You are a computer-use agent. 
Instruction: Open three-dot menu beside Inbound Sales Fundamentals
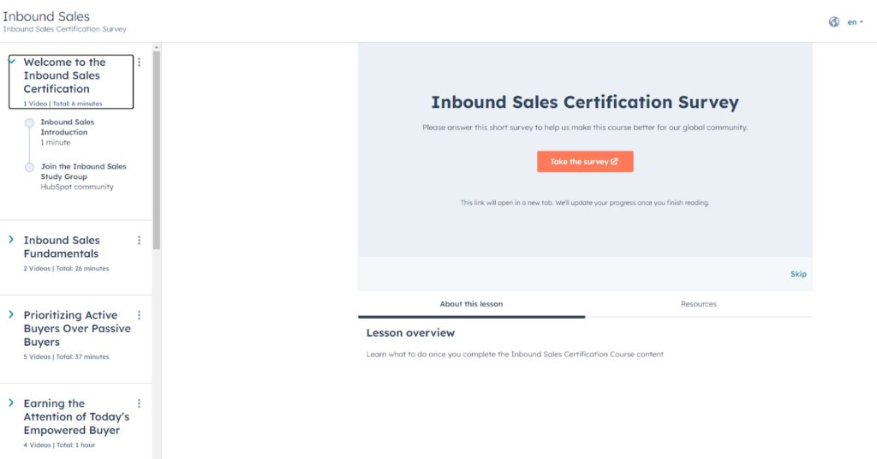(x=140, y=241)
